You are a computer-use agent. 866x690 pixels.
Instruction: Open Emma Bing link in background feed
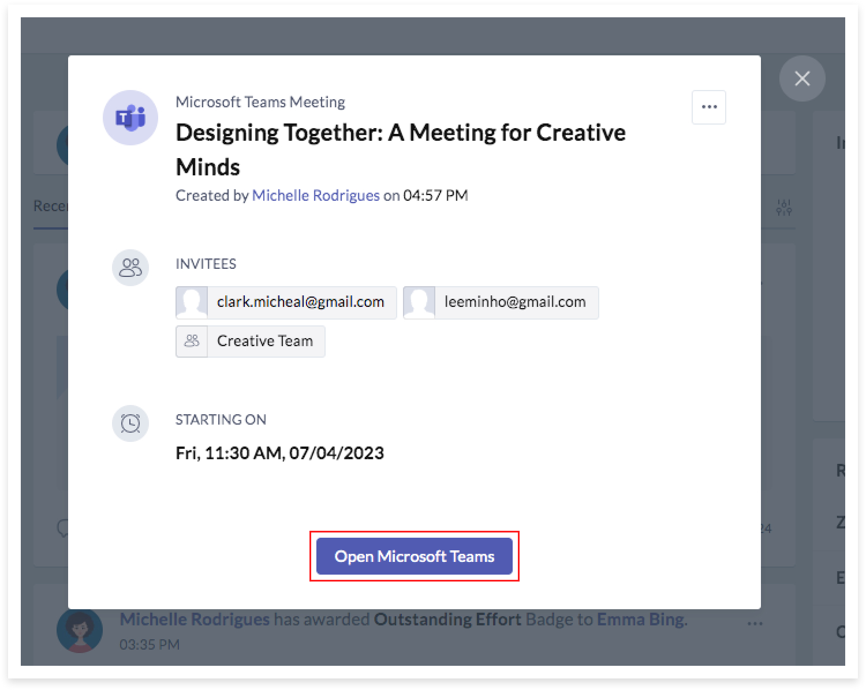pyautogui.click(x=641, y=620)
